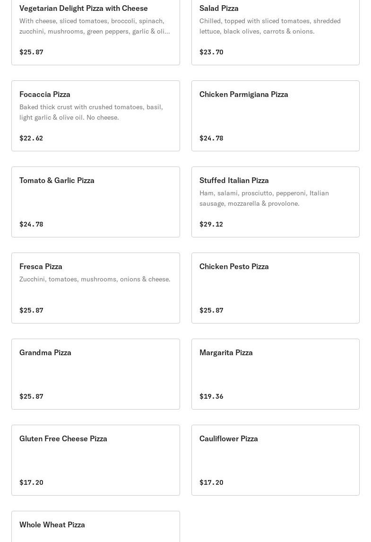The height and width of the screenshot is (542, 371).
Task: Choose the Gluten Free Cheese Pizza card
Action: coord(95,460)
